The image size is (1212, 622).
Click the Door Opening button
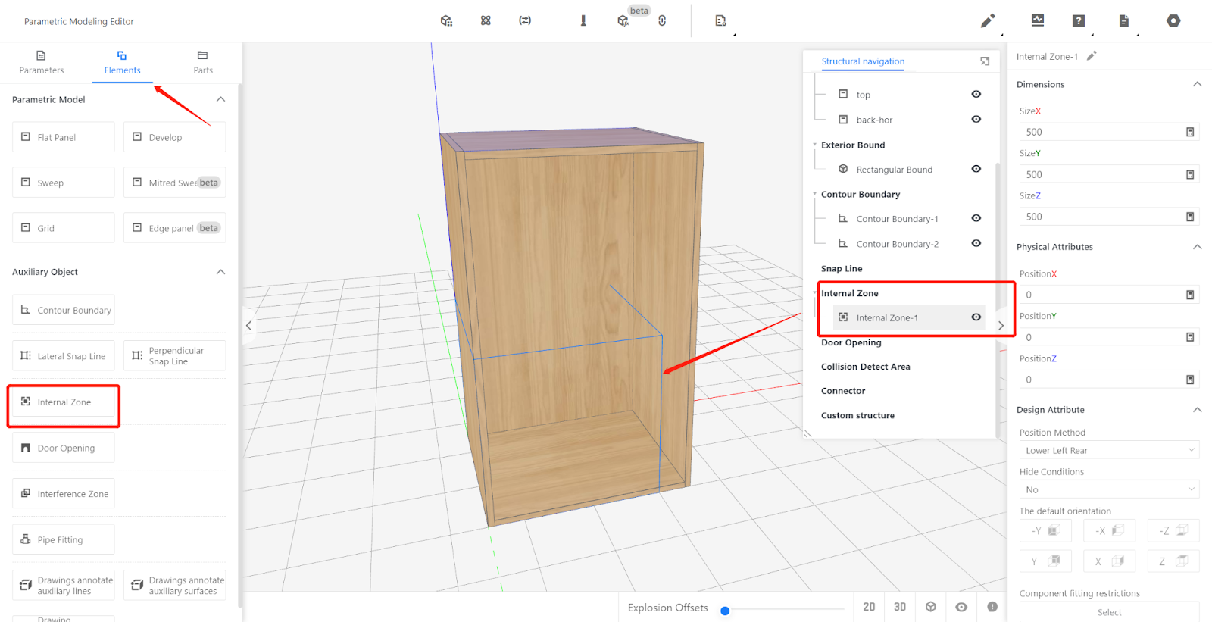[64, 448]
